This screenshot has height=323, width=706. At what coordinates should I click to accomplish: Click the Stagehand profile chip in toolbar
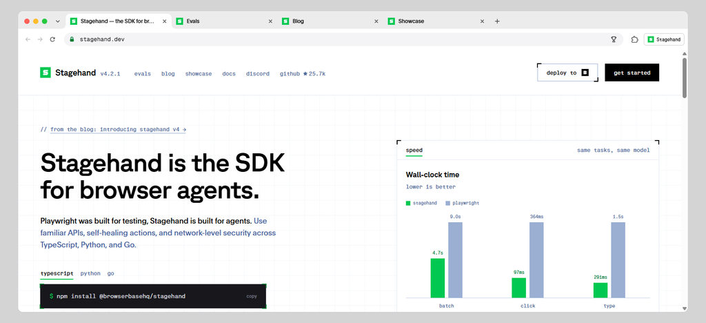[664, 39]
